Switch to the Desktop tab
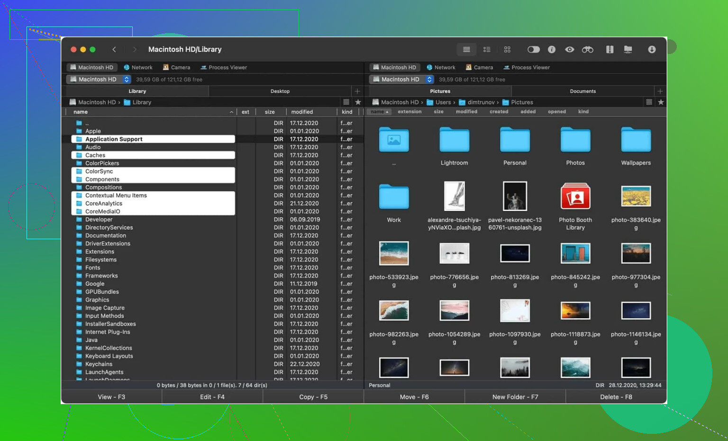The image size is (728, 441). click(x=280, y=91)
